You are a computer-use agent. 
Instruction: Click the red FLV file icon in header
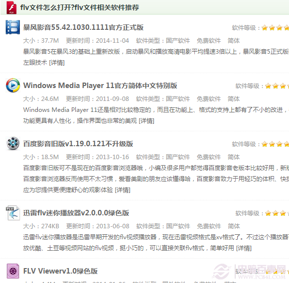(11, 7)
